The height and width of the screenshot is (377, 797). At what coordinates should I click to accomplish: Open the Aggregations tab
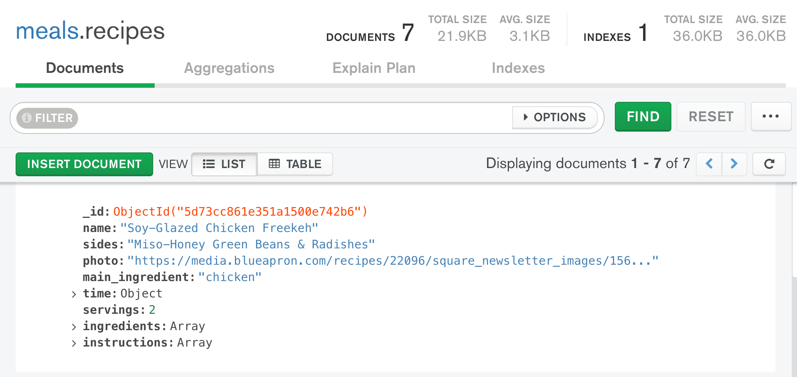pos(229,68)
